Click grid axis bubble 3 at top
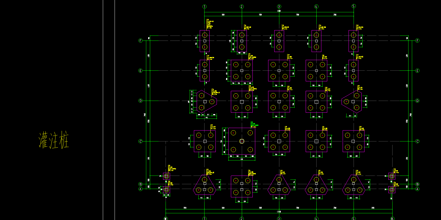This screenshot has height=220, width=441. (x=279, y=6)
